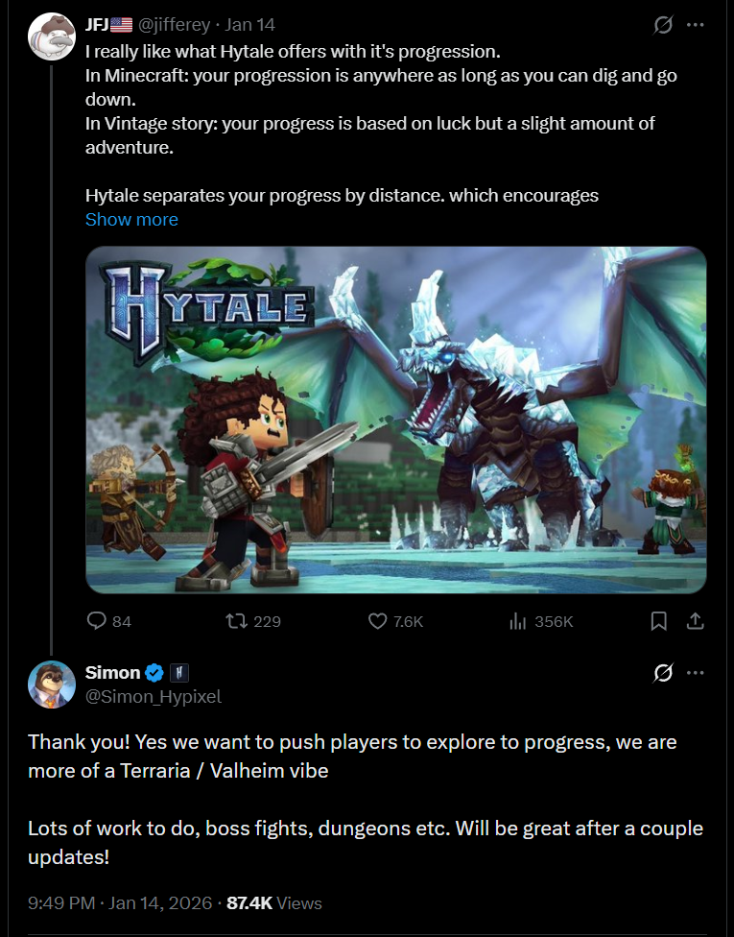Share the JFJ tweet via upload icon
The width and height of the screenshot is (734, 937).
click(x=695, y=621)
